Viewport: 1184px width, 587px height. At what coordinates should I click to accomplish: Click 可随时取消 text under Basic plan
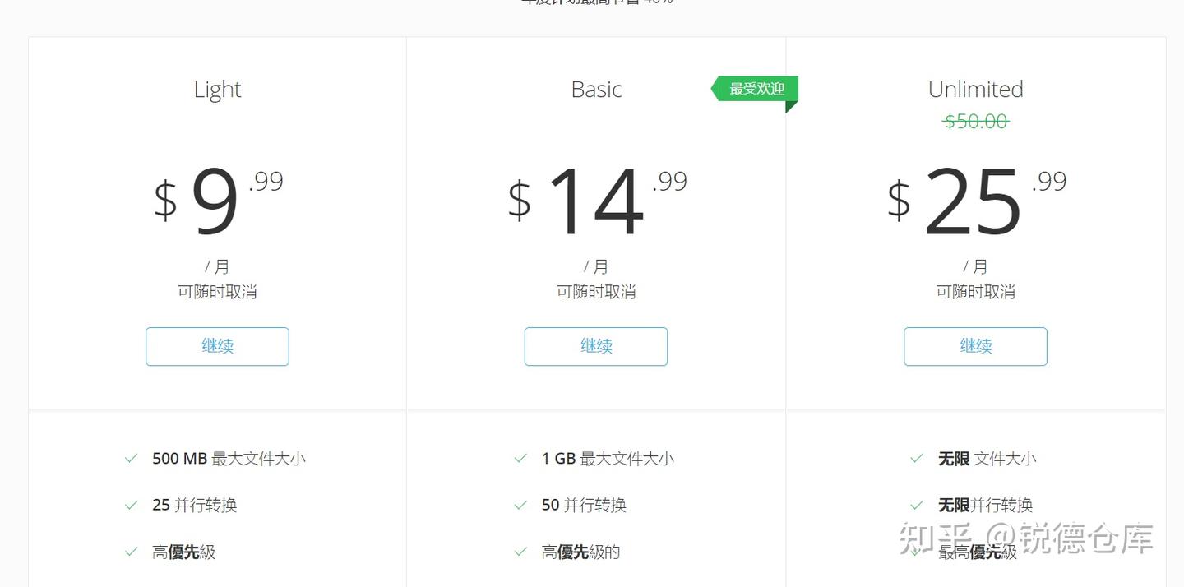[x=596, y=292]
